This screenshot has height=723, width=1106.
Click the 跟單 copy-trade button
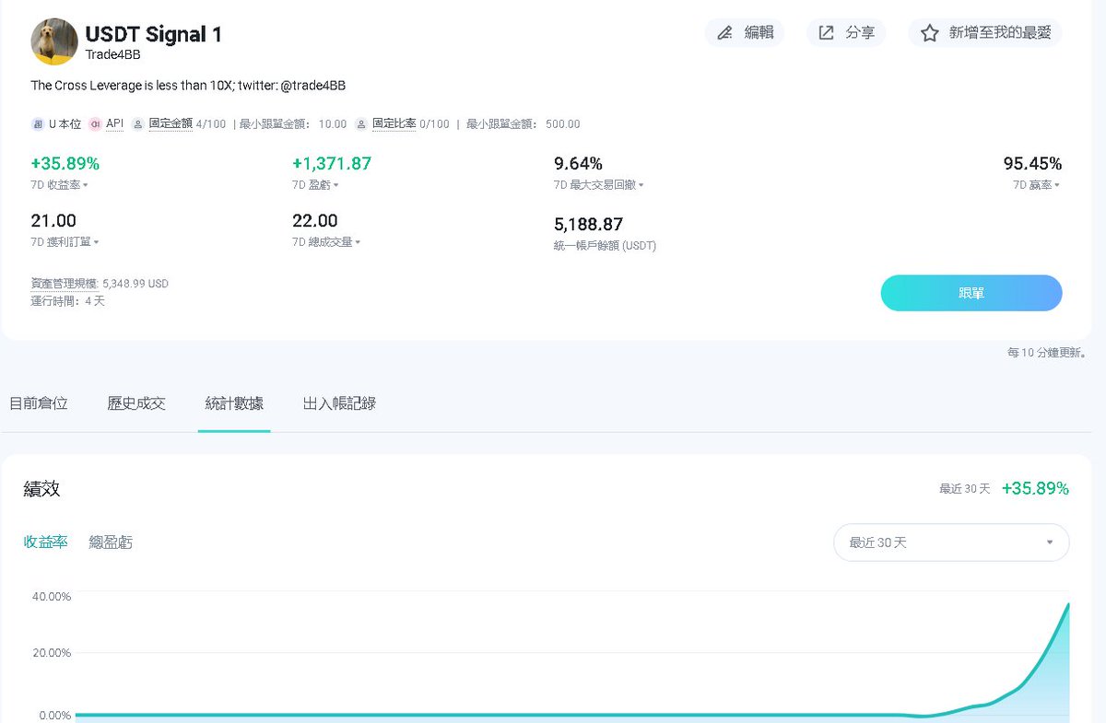tap(971, 293)
